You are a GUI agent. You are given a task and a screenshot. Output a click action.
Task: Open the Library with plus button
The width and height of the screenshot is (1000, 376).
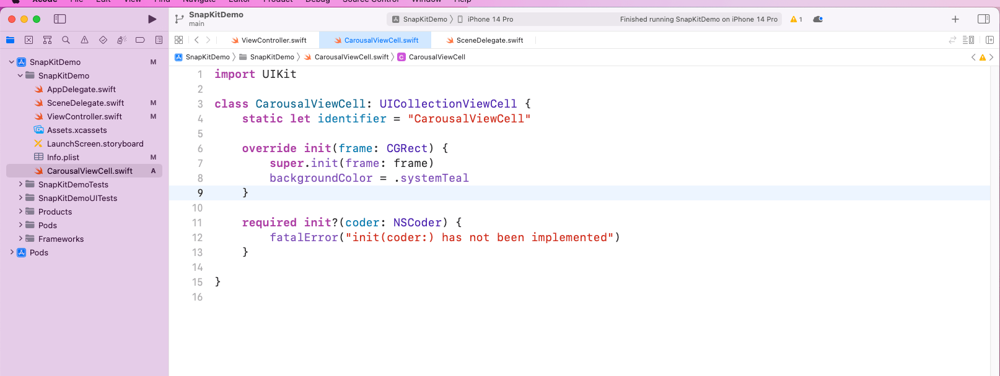955,19
